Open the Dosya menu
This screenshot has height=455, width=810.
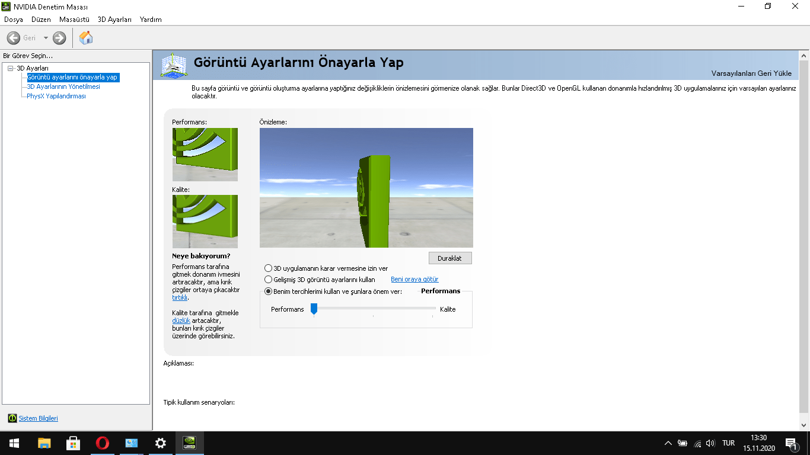pyautogui.click(x=14, y=20)
